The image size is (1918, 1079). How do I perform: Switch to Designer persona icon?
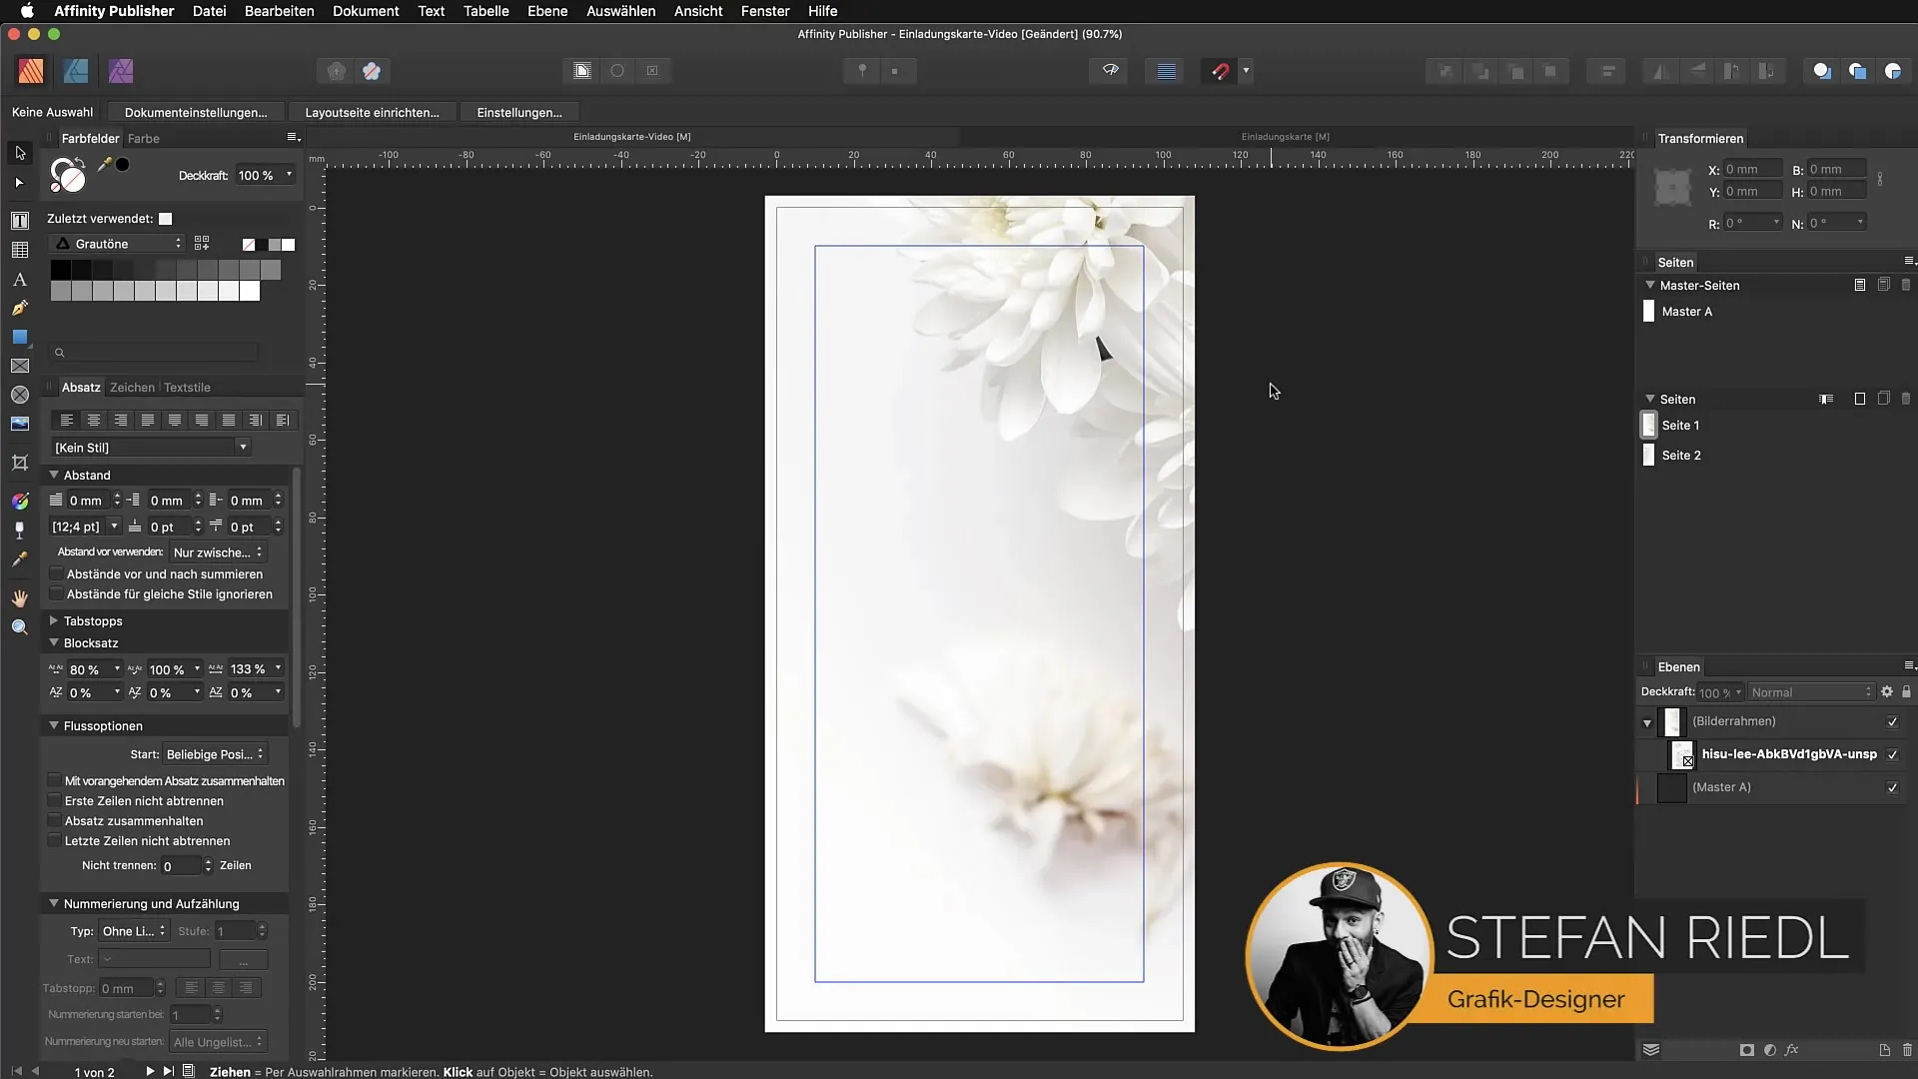76,71
